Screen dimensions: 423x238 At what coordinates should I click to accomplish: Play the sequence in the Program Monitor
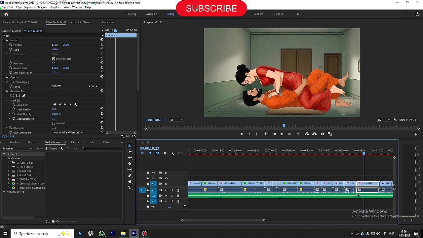tap(282, 134)
